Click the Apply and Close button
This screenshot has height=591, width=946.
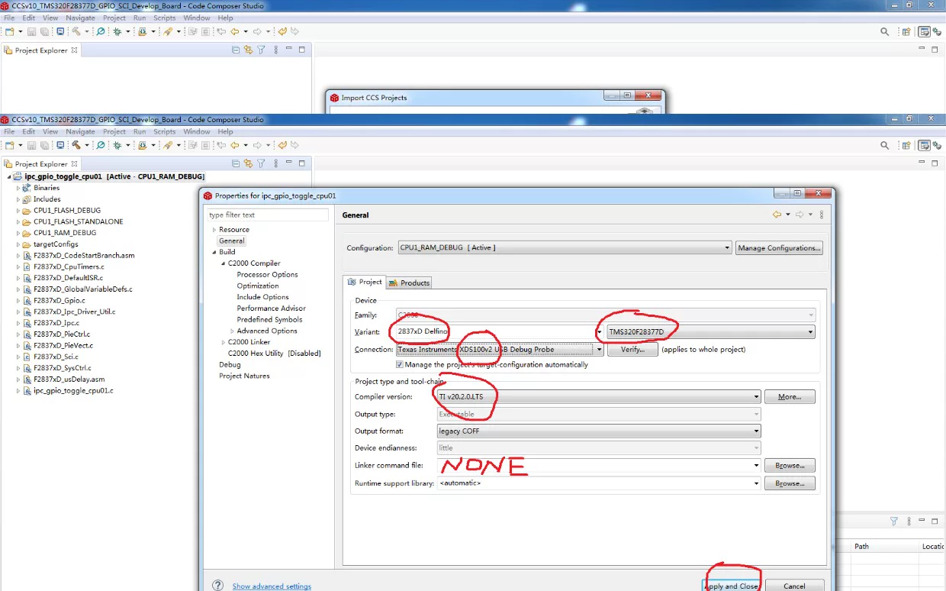pyautogui.click(x=731, y=586)
